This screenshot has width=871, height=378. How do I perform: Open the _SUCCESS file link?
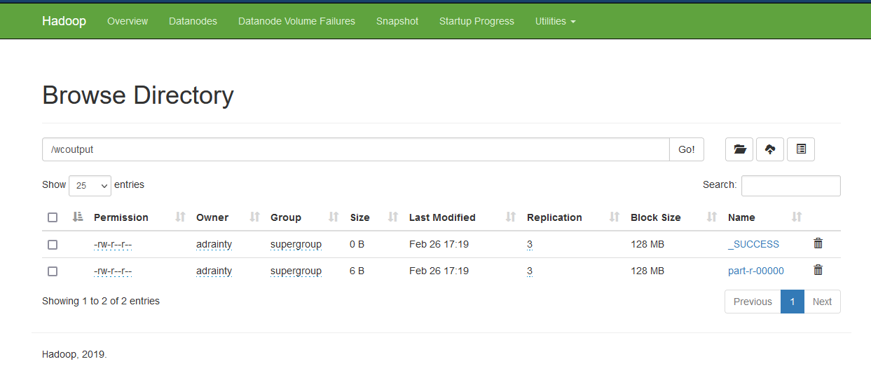[753, 244]
